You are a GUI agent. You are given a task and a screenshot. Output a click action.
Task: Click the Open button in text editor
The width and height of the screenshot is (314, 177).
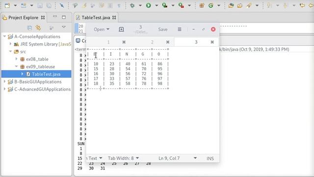pyautogui.click(x=102, y=29)
